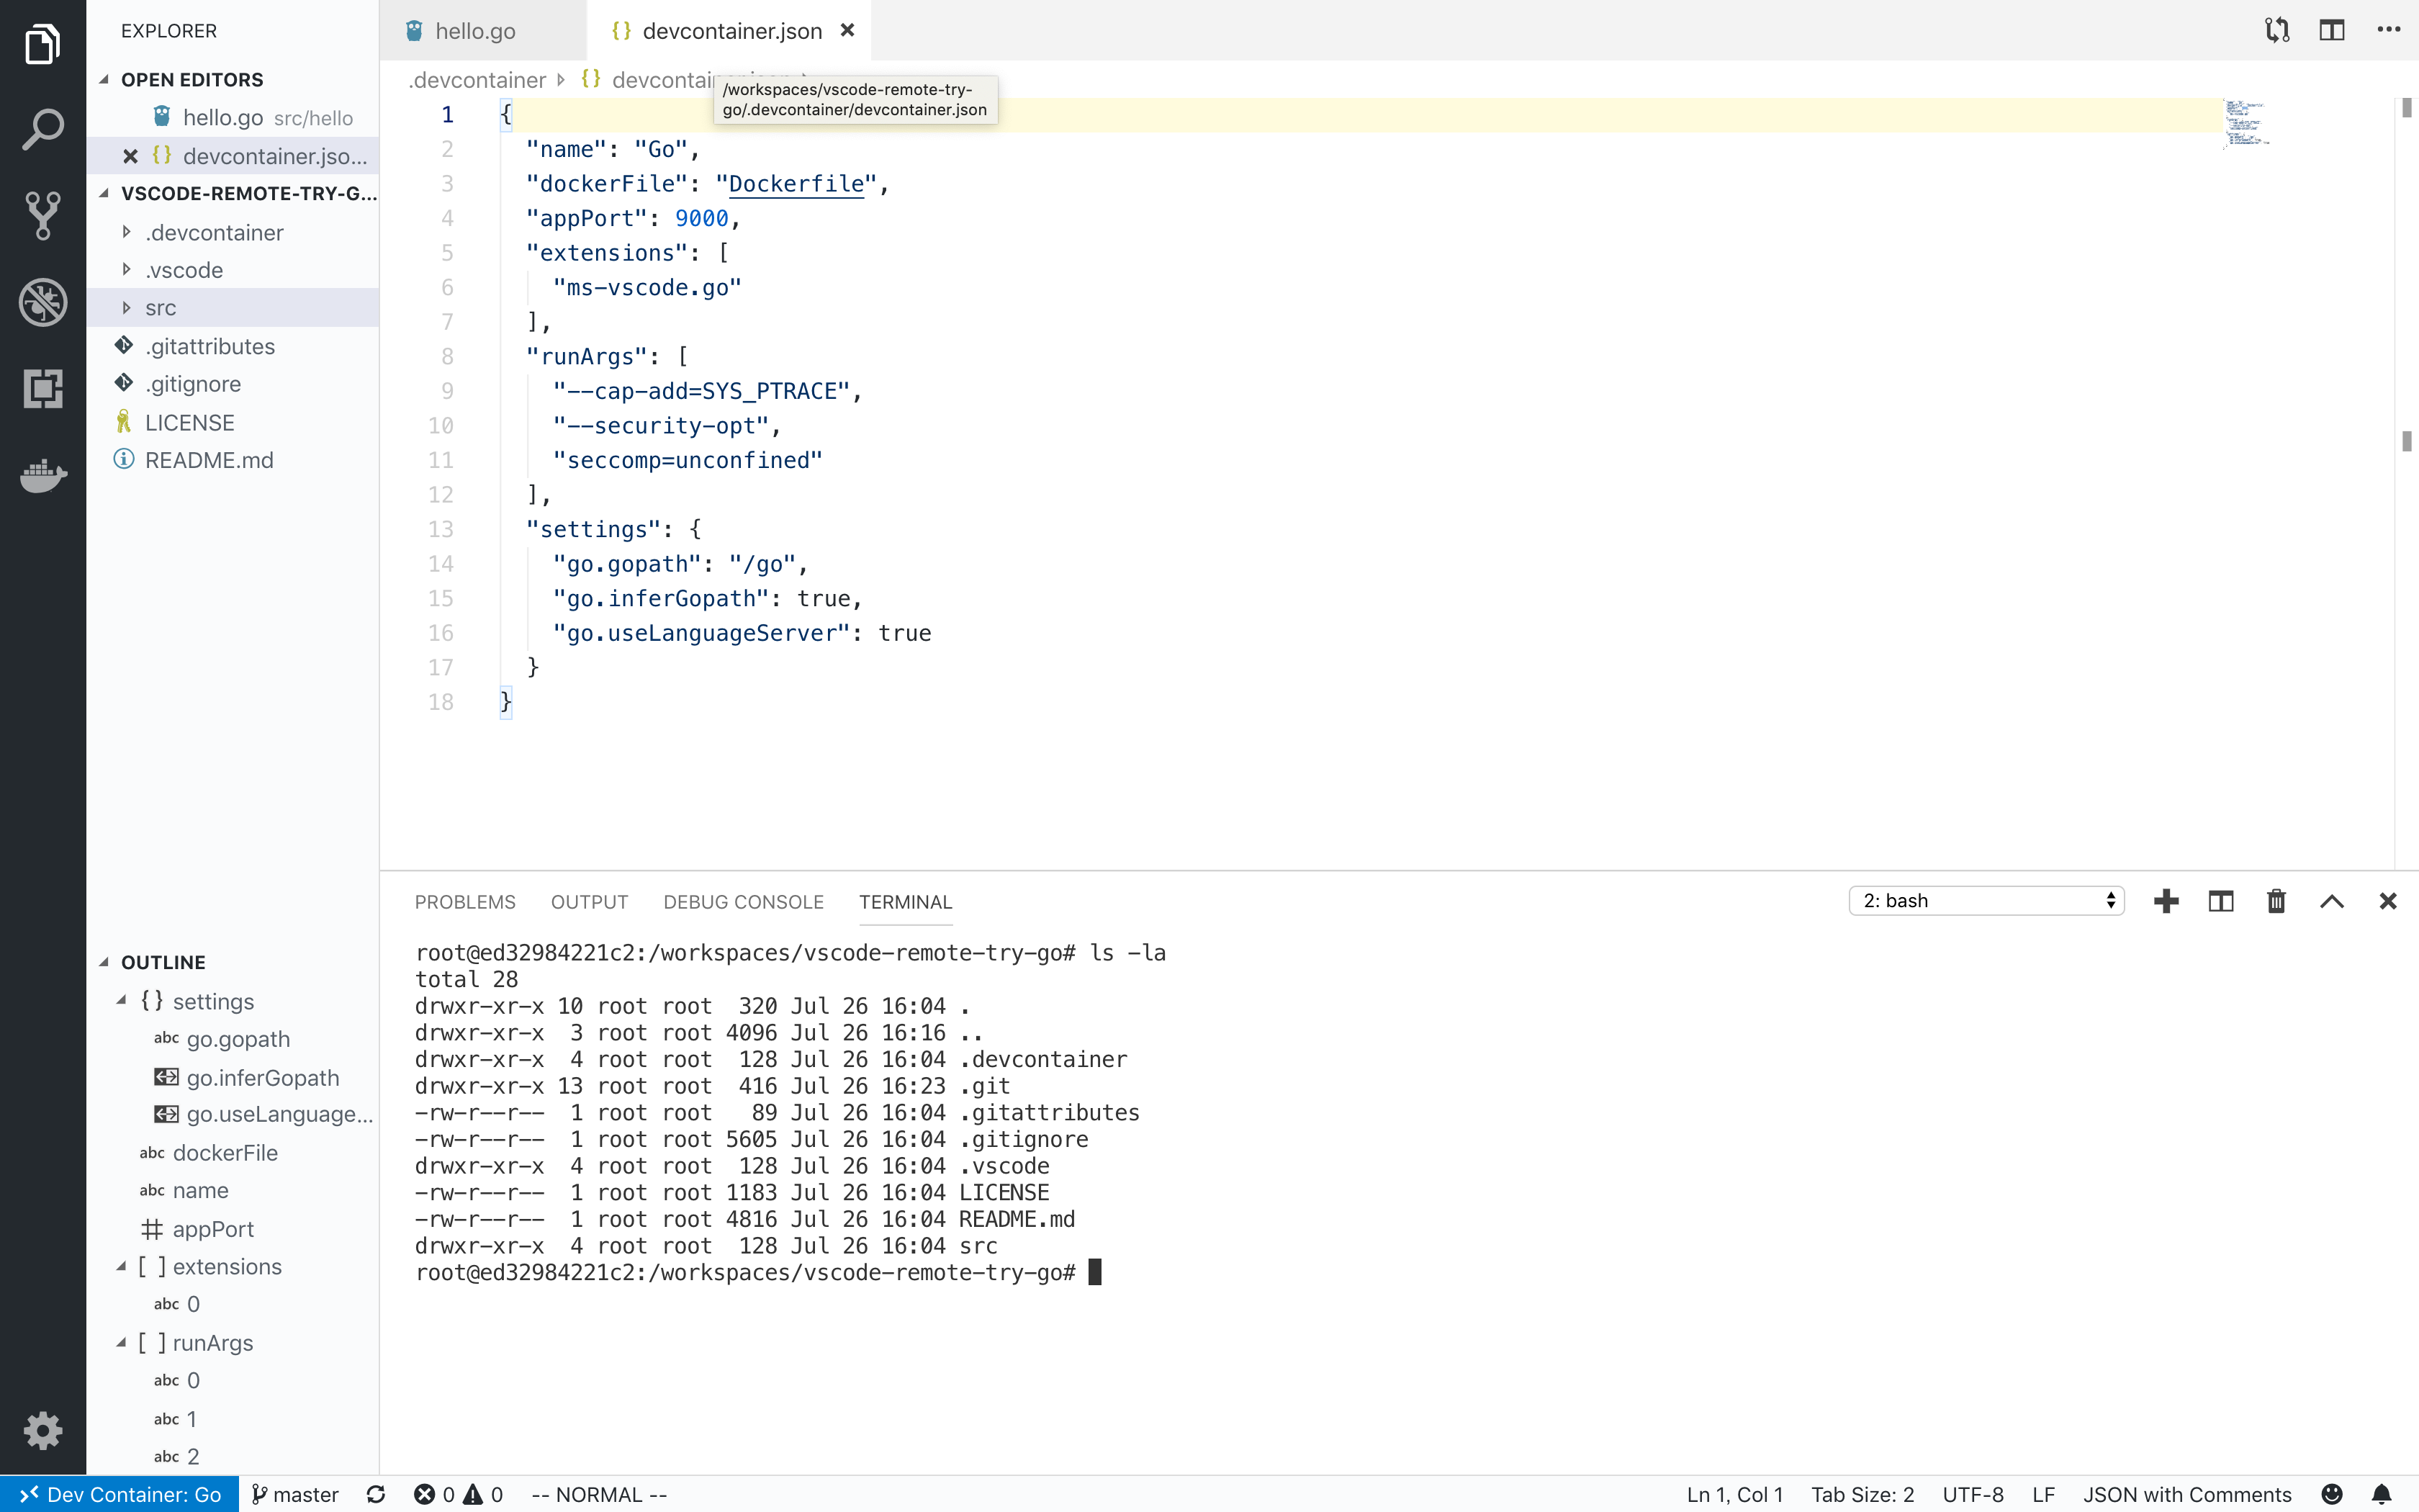2419x1512 pixels.
Task: Click the errors and warnings status indicator
Action: [460, 1494]
